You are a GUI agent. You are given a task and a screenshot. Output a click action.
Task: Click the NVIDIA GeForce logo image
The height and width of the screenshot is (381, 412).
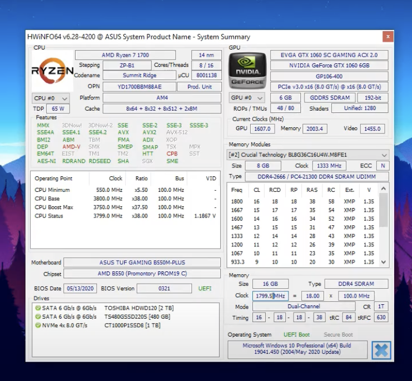pyautogui.click(x=247, y=70)
